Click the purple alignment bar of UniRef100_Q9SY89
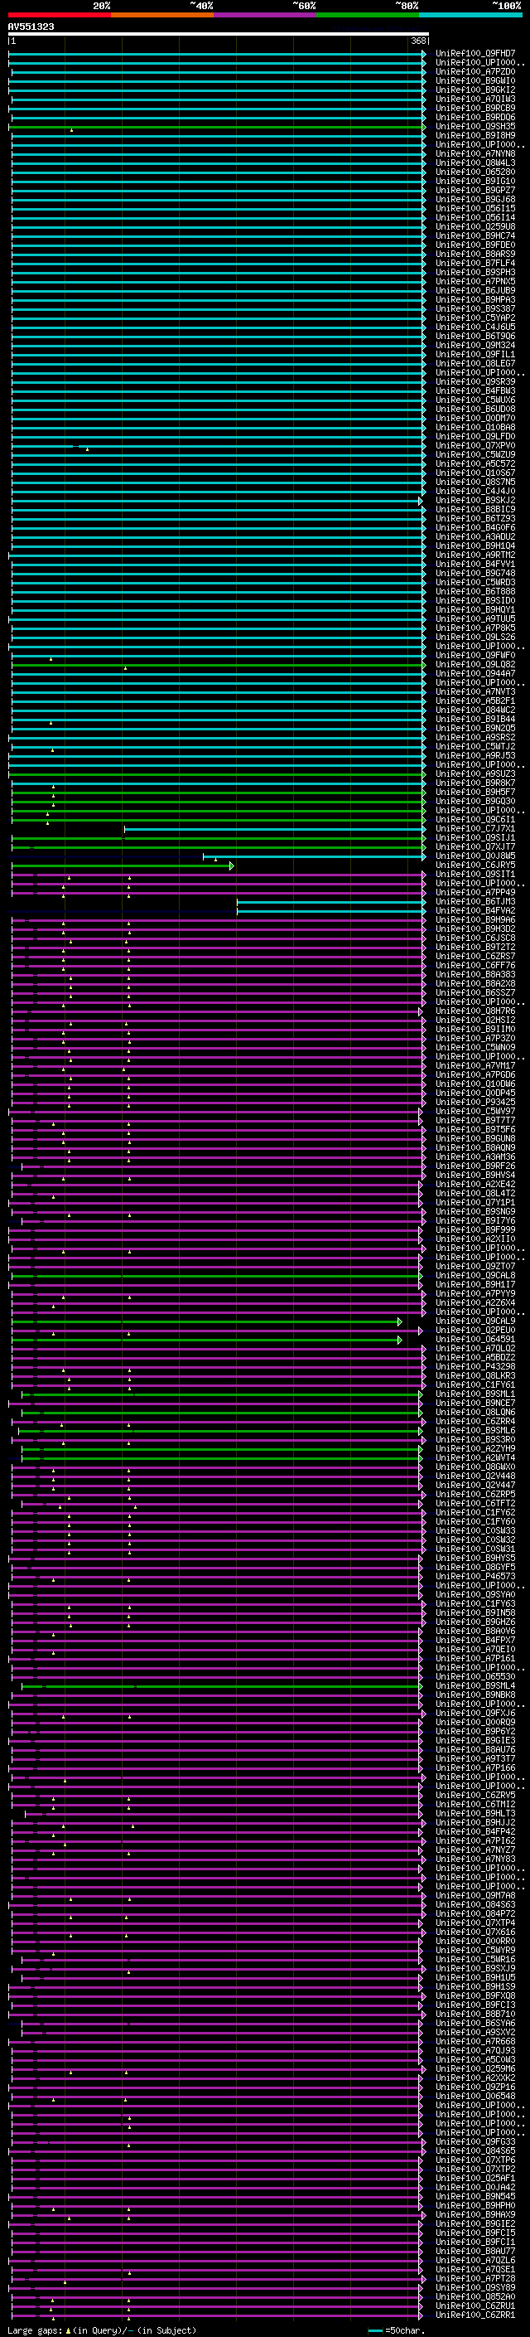 pyautogui.click(x=215, y=2288)
